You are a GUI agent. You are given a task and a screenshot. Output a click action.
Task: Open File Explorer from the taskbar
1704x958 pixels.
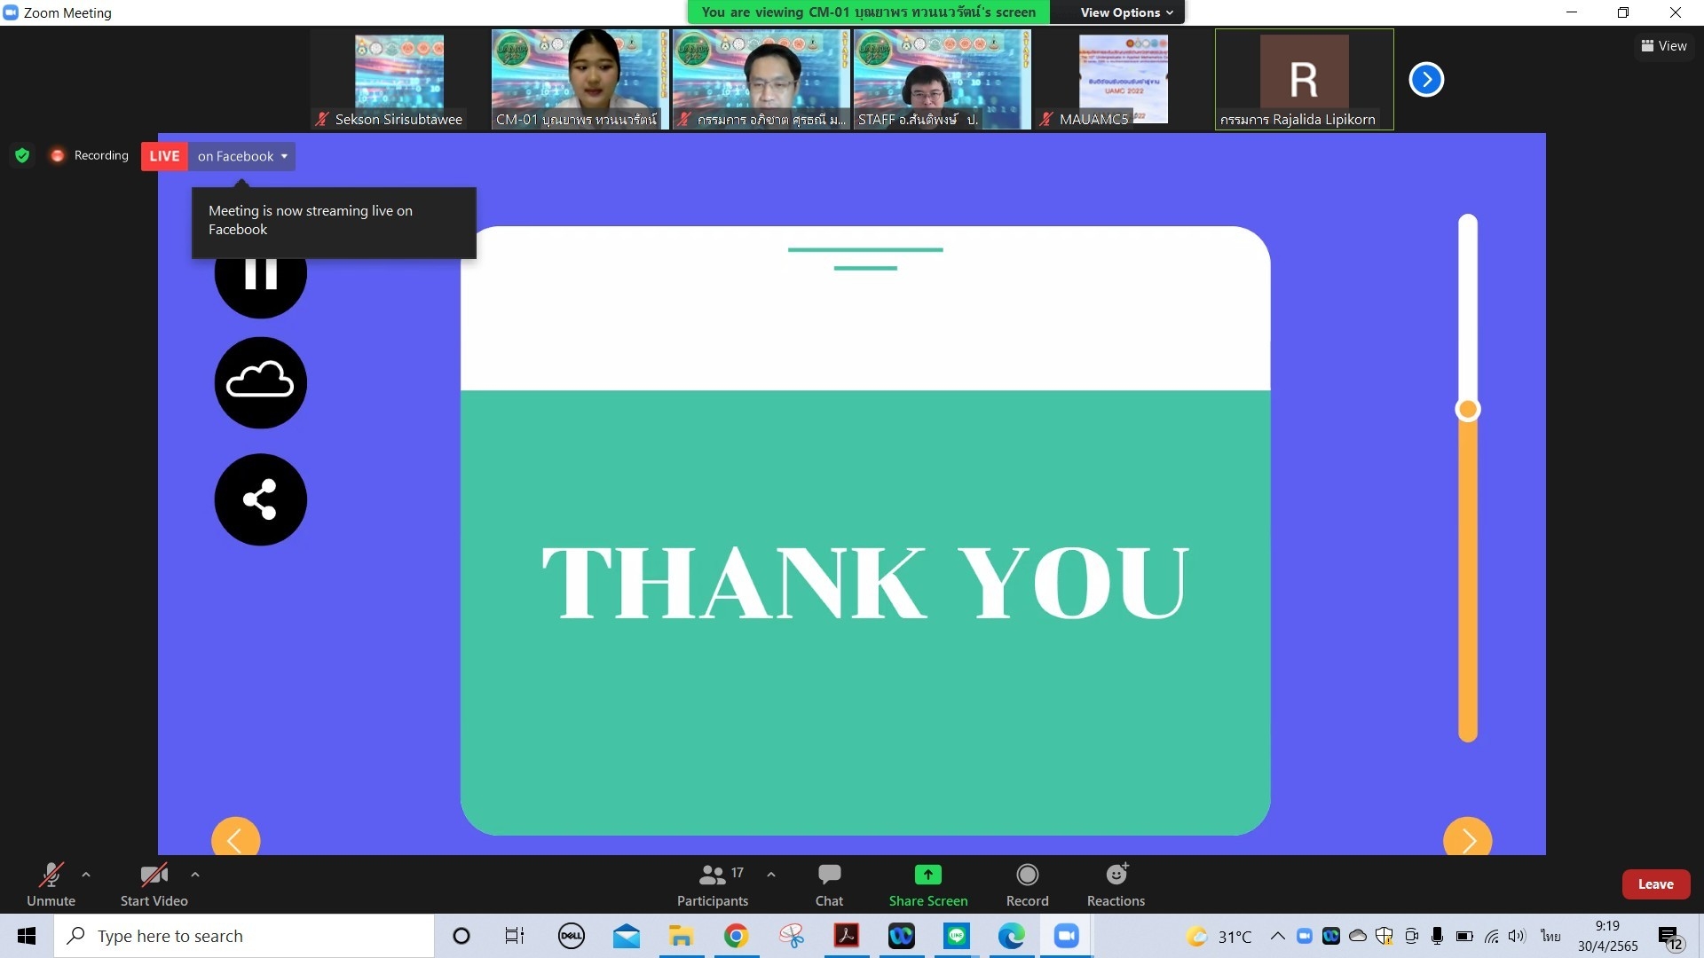681,936
